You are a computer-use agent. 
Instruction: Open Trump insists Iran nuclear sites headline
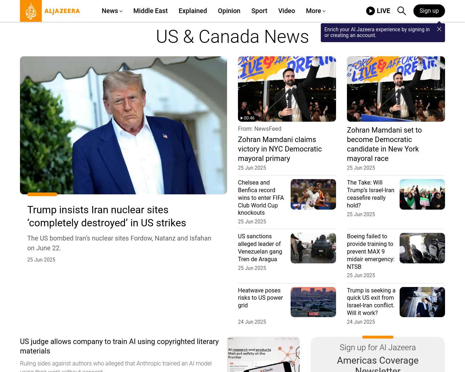pyautogui.click(x=106, y=216)
